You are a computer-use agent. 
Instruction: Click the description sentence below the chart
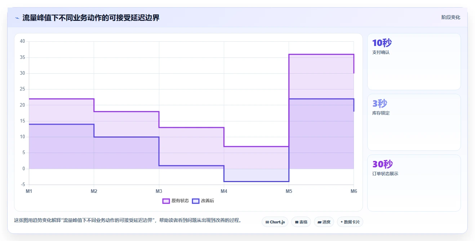pyautogui.click(x=128, y=220)
